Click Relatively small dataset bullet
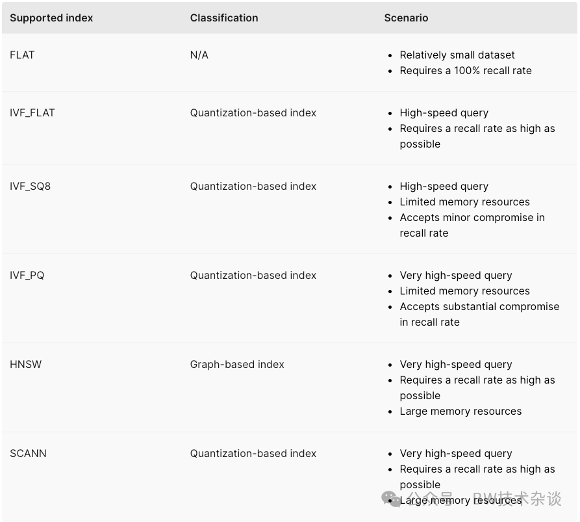Image resolution: width=580 pixels, height=522 pixels. [457, 55]
